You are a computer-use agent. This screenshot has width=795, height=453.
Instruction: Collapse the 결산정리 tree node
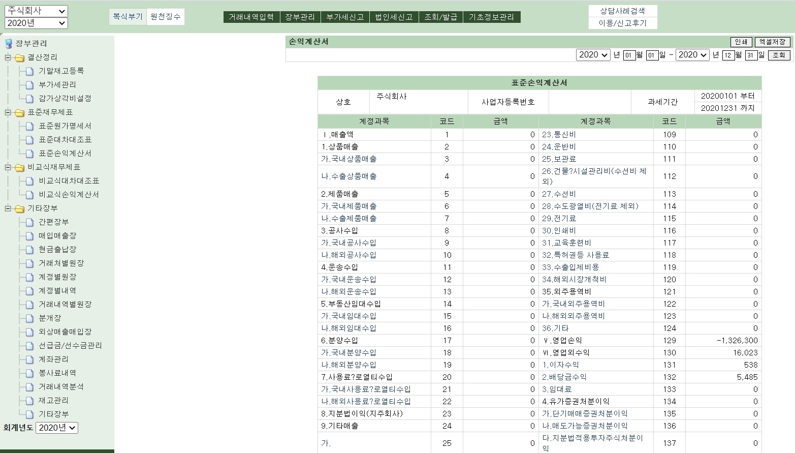click(8, 57)
